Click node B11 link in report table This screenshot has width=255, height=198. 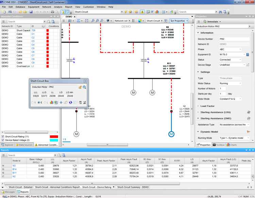point(14,173)
